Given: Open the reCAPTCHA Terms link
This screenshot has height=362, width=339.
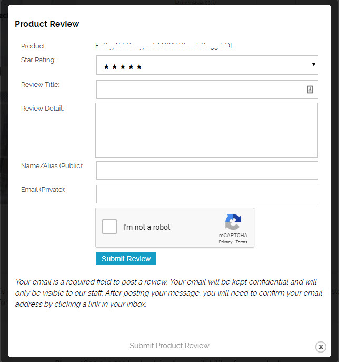Looking at the screenshot, I should [242, 242].
